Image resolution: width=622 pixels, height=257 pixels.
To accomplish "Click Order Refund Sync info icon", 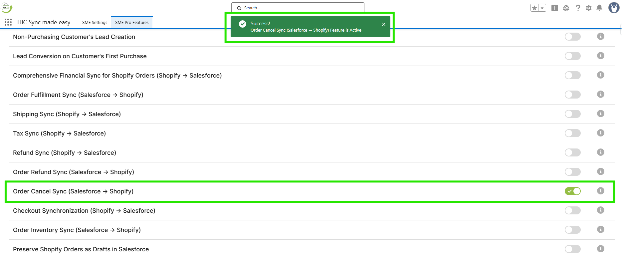I will [601, 171].
